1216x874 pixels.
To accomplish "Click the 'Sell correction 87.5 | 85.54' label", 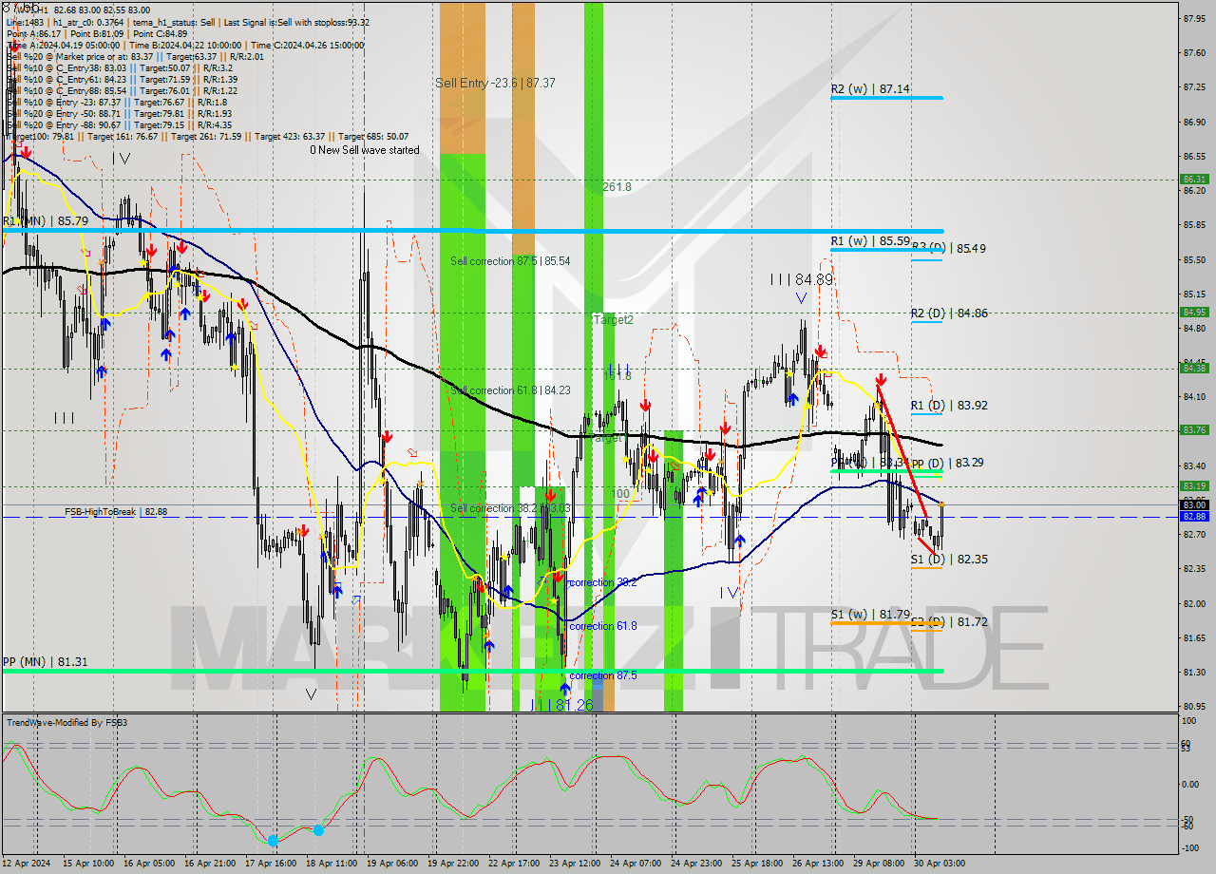I will click(510, 261).
